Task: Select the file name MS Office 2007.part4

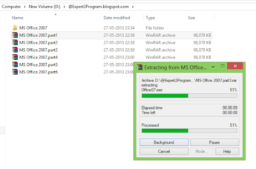Action: pyautogui.click(x=38, y=57)
